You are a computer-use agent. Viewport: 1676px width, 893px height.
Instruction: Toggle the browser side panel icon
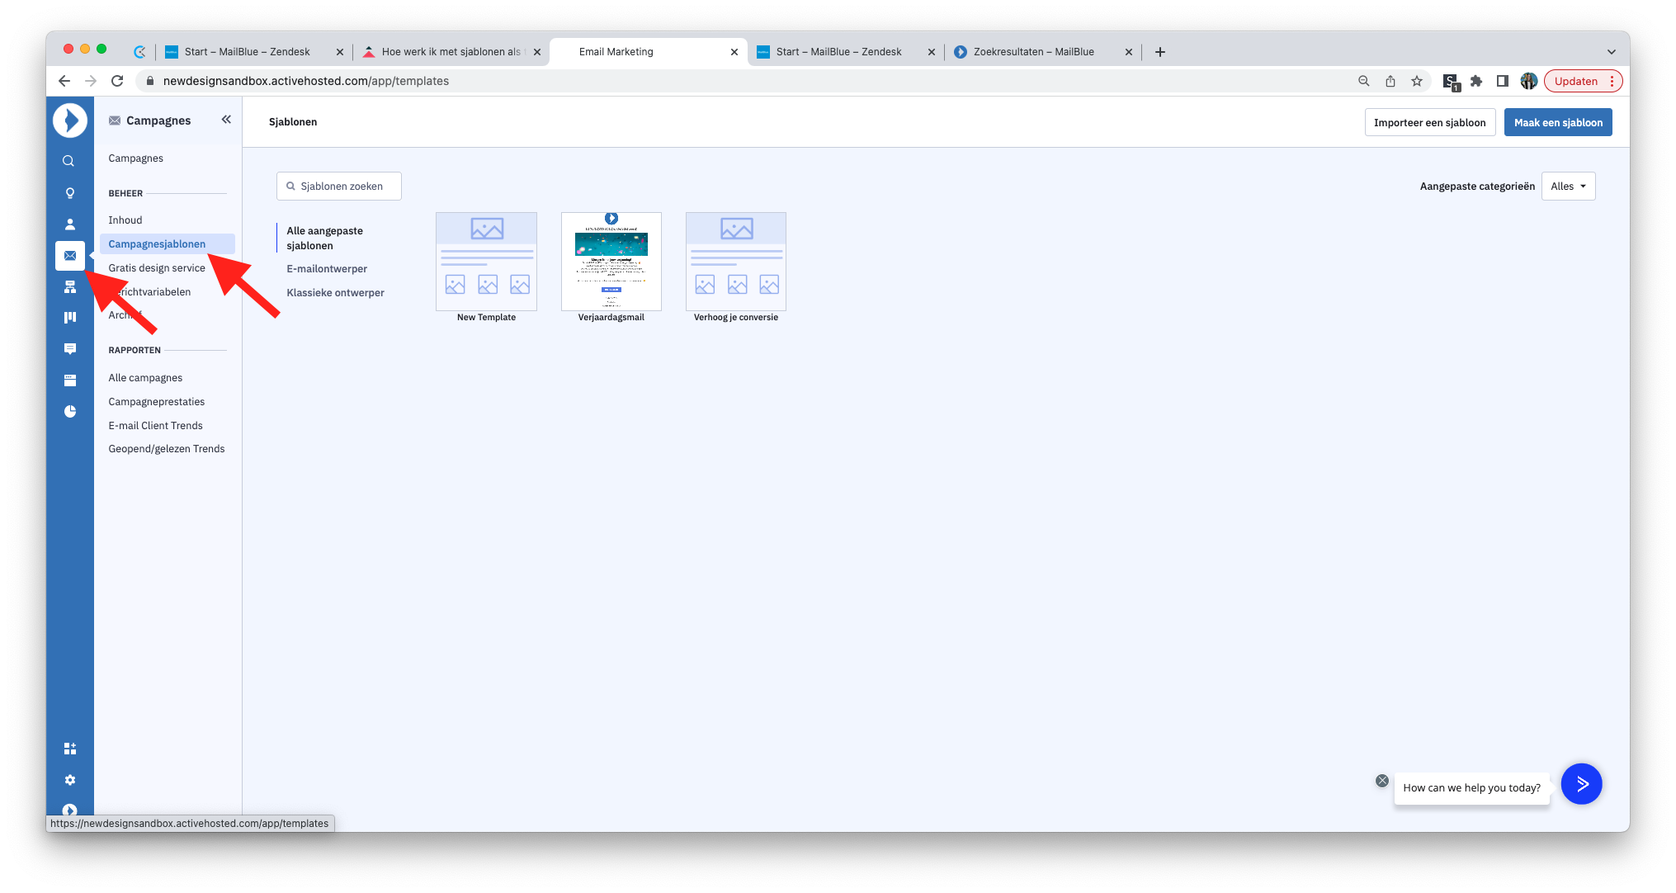point(1503,81)
